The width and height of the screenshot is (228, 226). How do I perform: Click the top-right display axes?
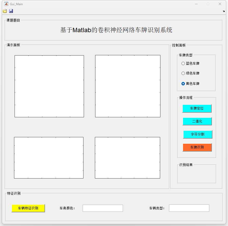click(128, 86)
